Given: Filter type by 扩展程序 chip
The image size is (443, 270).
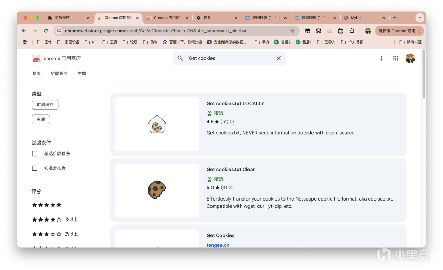Looking at the screenshot, I should pos(45,105).
